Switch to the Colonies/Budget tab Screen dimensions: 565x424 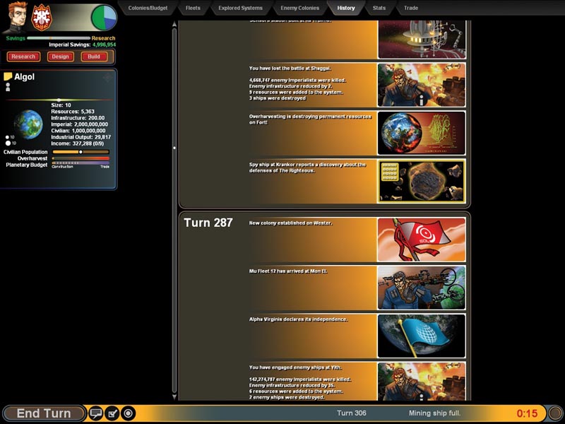148,8
